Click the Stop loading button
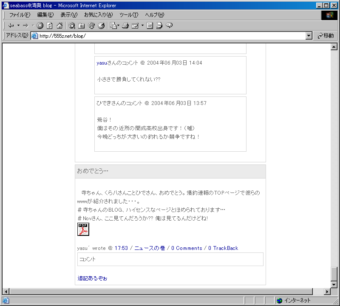340x306 pixels. point(40,25)
